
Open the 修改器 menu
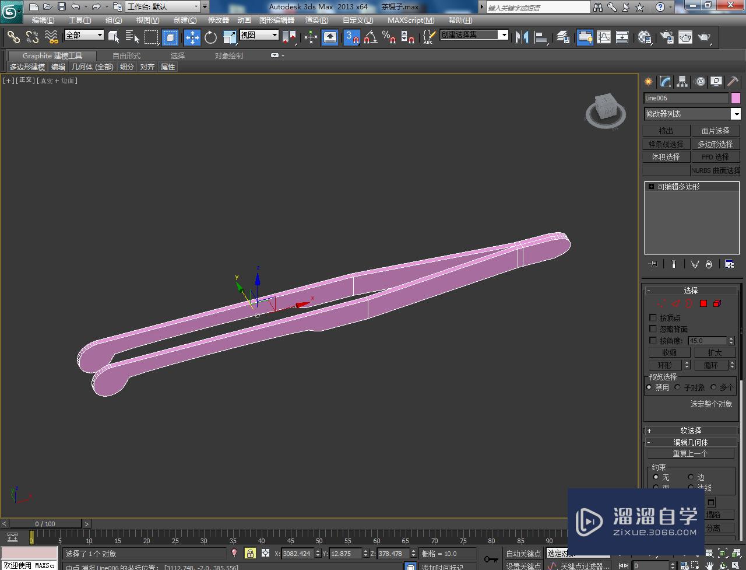[219, 20]
